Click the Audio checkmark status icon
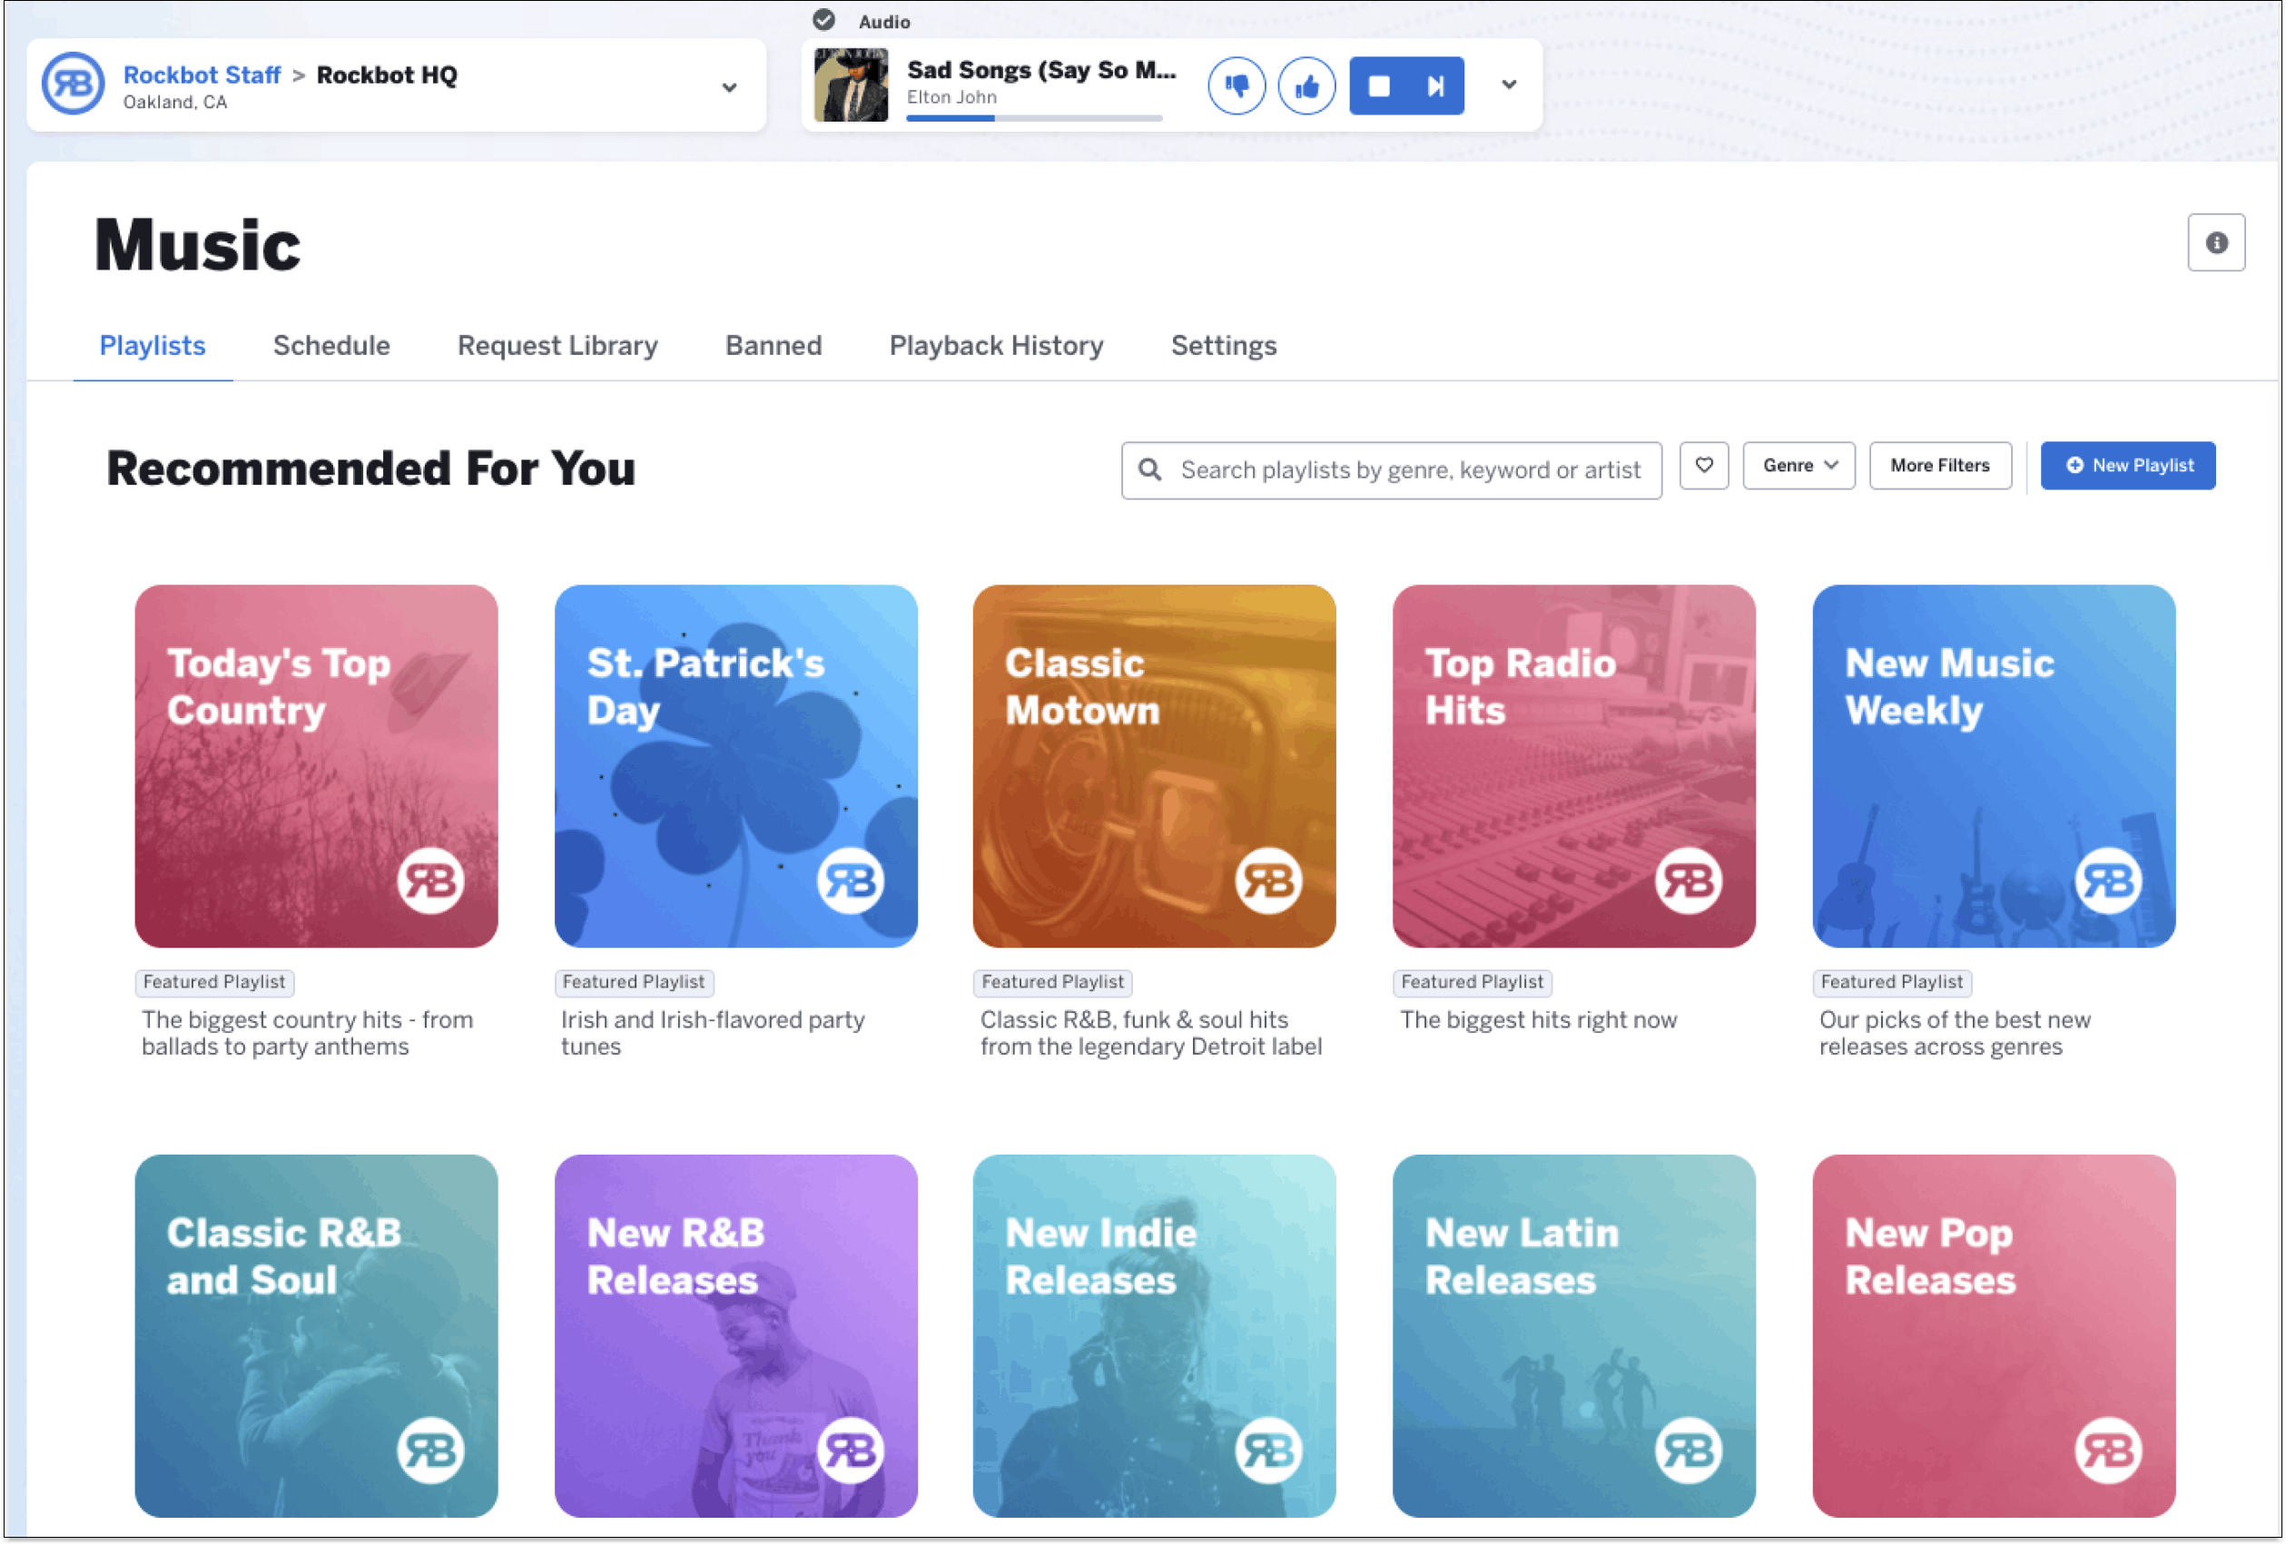This screenshot has height=1545, width=2286. point(823,20)
